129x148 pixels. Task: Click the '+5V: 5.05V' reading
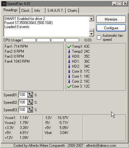(x=56, y=128)
